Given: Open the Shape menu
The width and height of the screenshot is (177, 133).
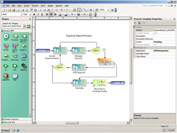Looking at the screenshot, I should coord(50,6).
